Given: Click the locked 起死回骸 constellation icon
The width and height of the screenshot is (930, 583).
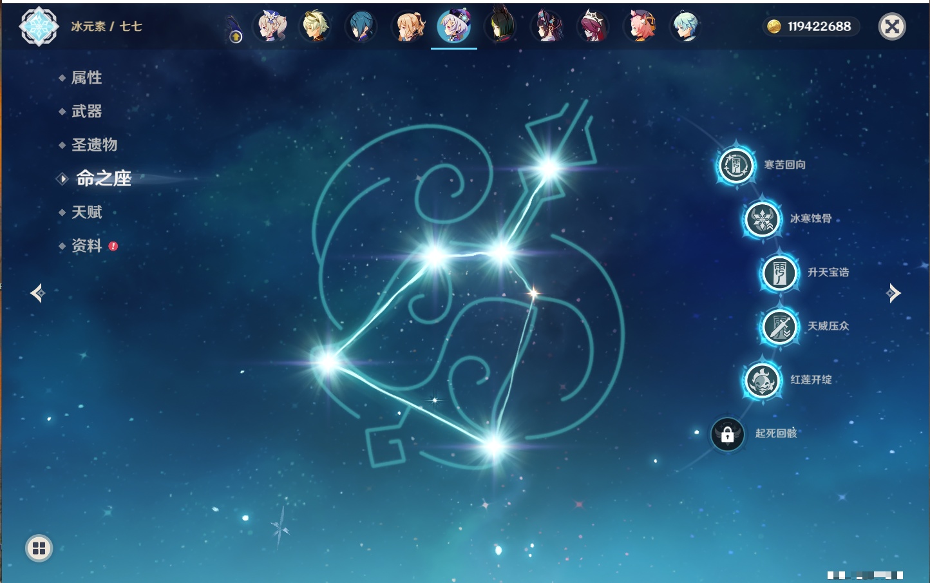Looking at the screenshot, I should 727,434.
